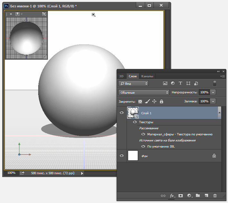Click the layer styles fx icon

(x=172, y=195)
